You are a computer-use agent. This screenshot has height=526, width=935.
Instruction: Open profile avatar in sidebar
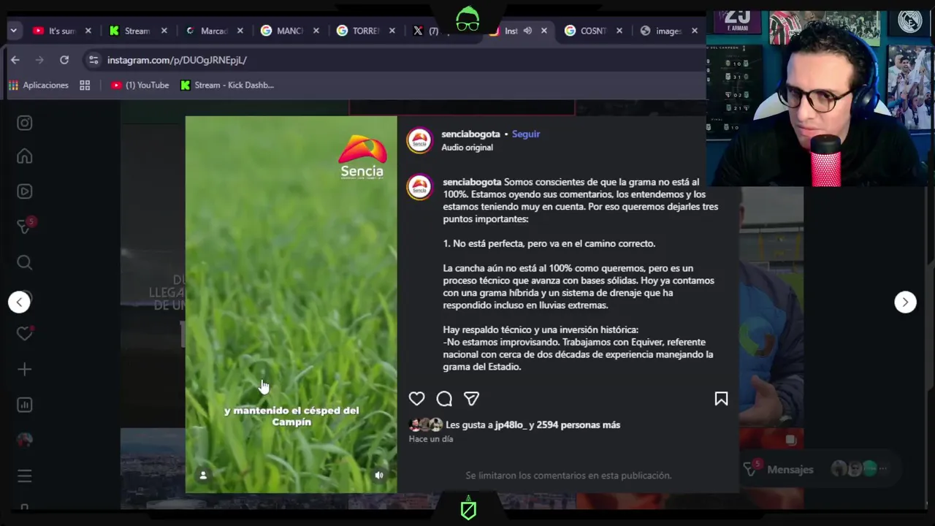point(24,440)
